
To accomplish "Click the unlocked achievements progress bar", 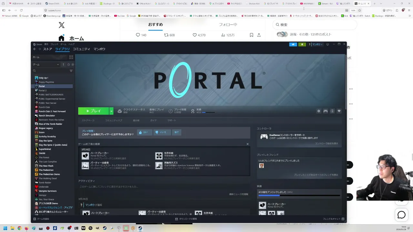I will pos(299,195).
